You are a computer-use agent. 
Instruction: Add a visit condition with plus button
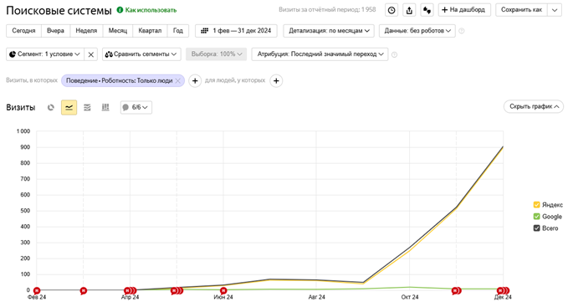point(195,81)
